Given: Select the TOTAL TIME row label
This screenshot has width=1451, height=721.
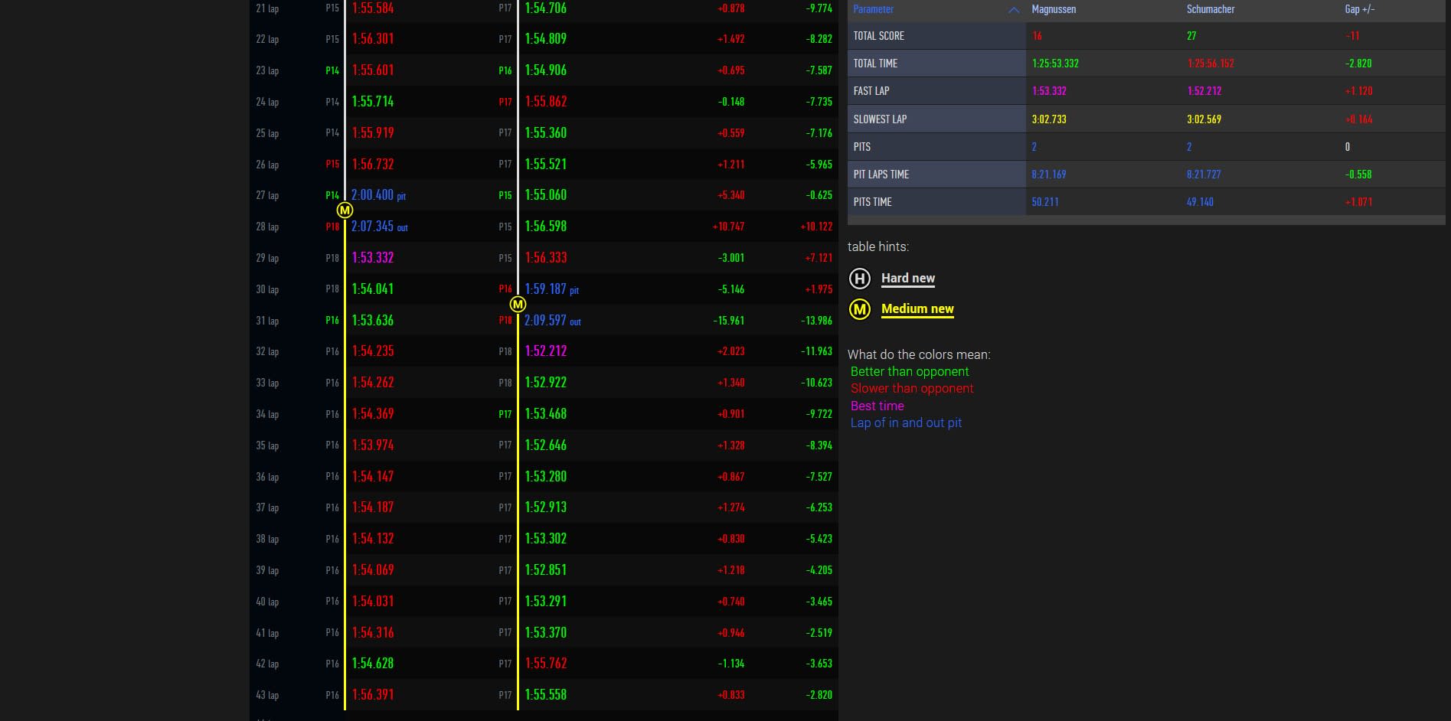Looking at the screenshot, I should point(875,64).
